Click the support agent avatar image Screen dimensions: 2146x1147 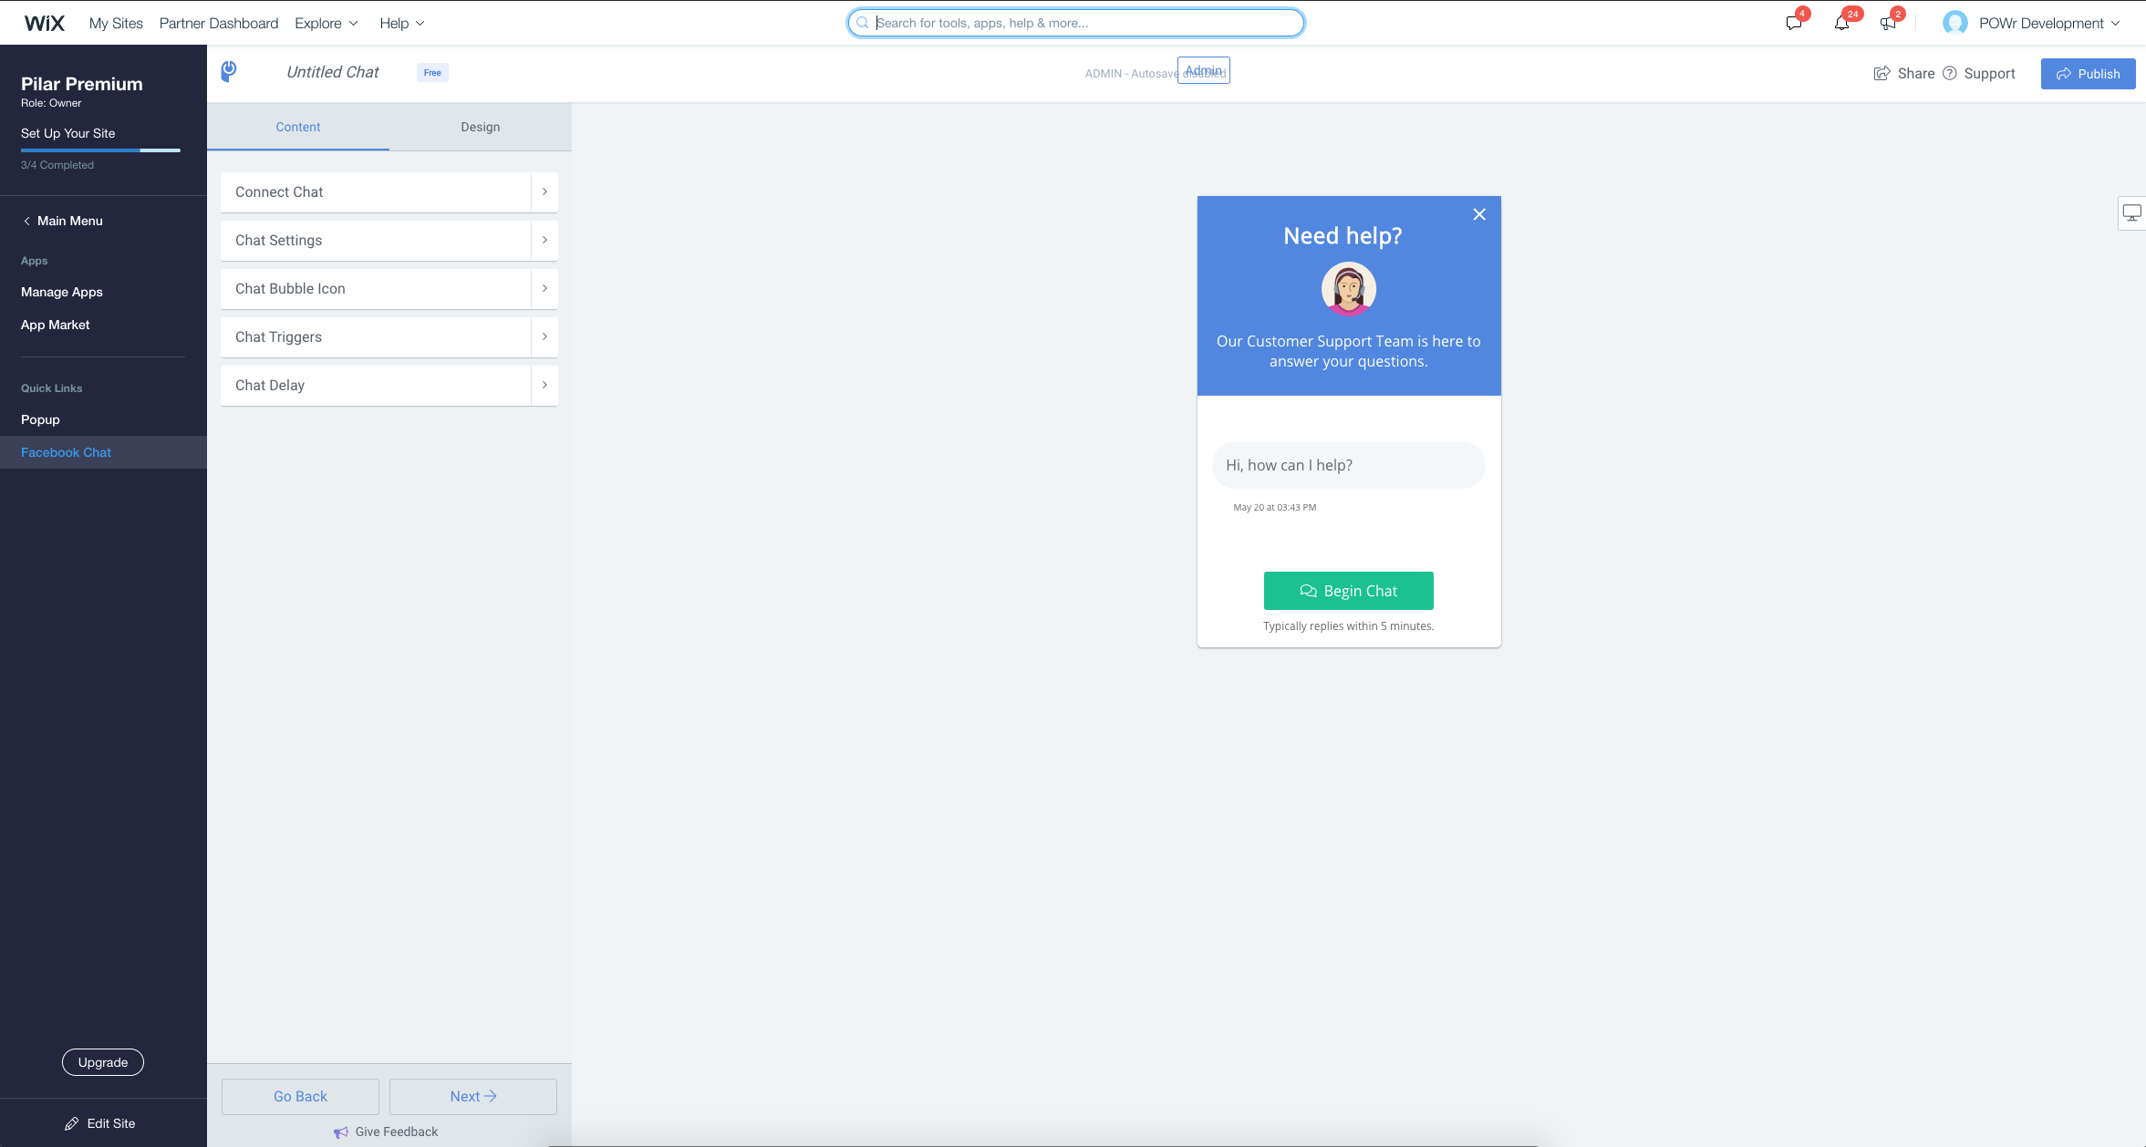click(1348, 289)
